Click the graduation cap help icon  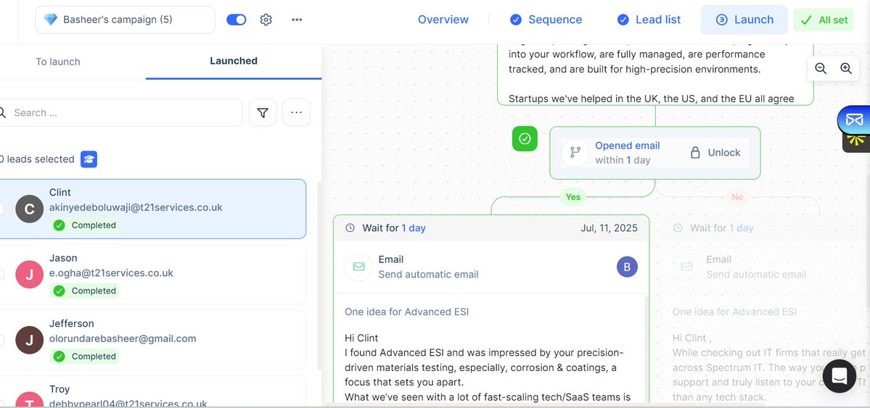point(89,159)
